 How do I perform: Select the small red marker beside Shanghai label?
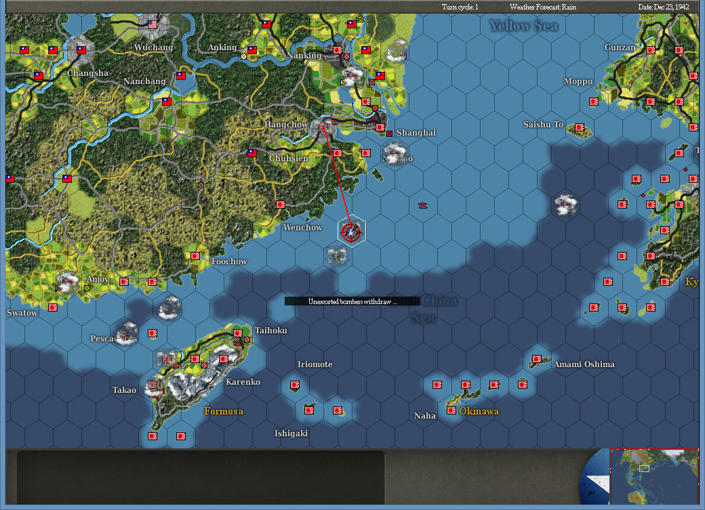point(389,133)
